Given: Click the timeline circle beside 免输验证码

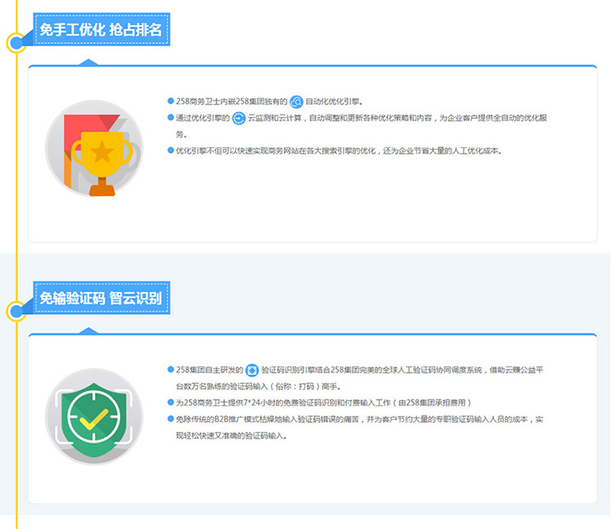Looking at the screenshot, I should tap(16, 311).
